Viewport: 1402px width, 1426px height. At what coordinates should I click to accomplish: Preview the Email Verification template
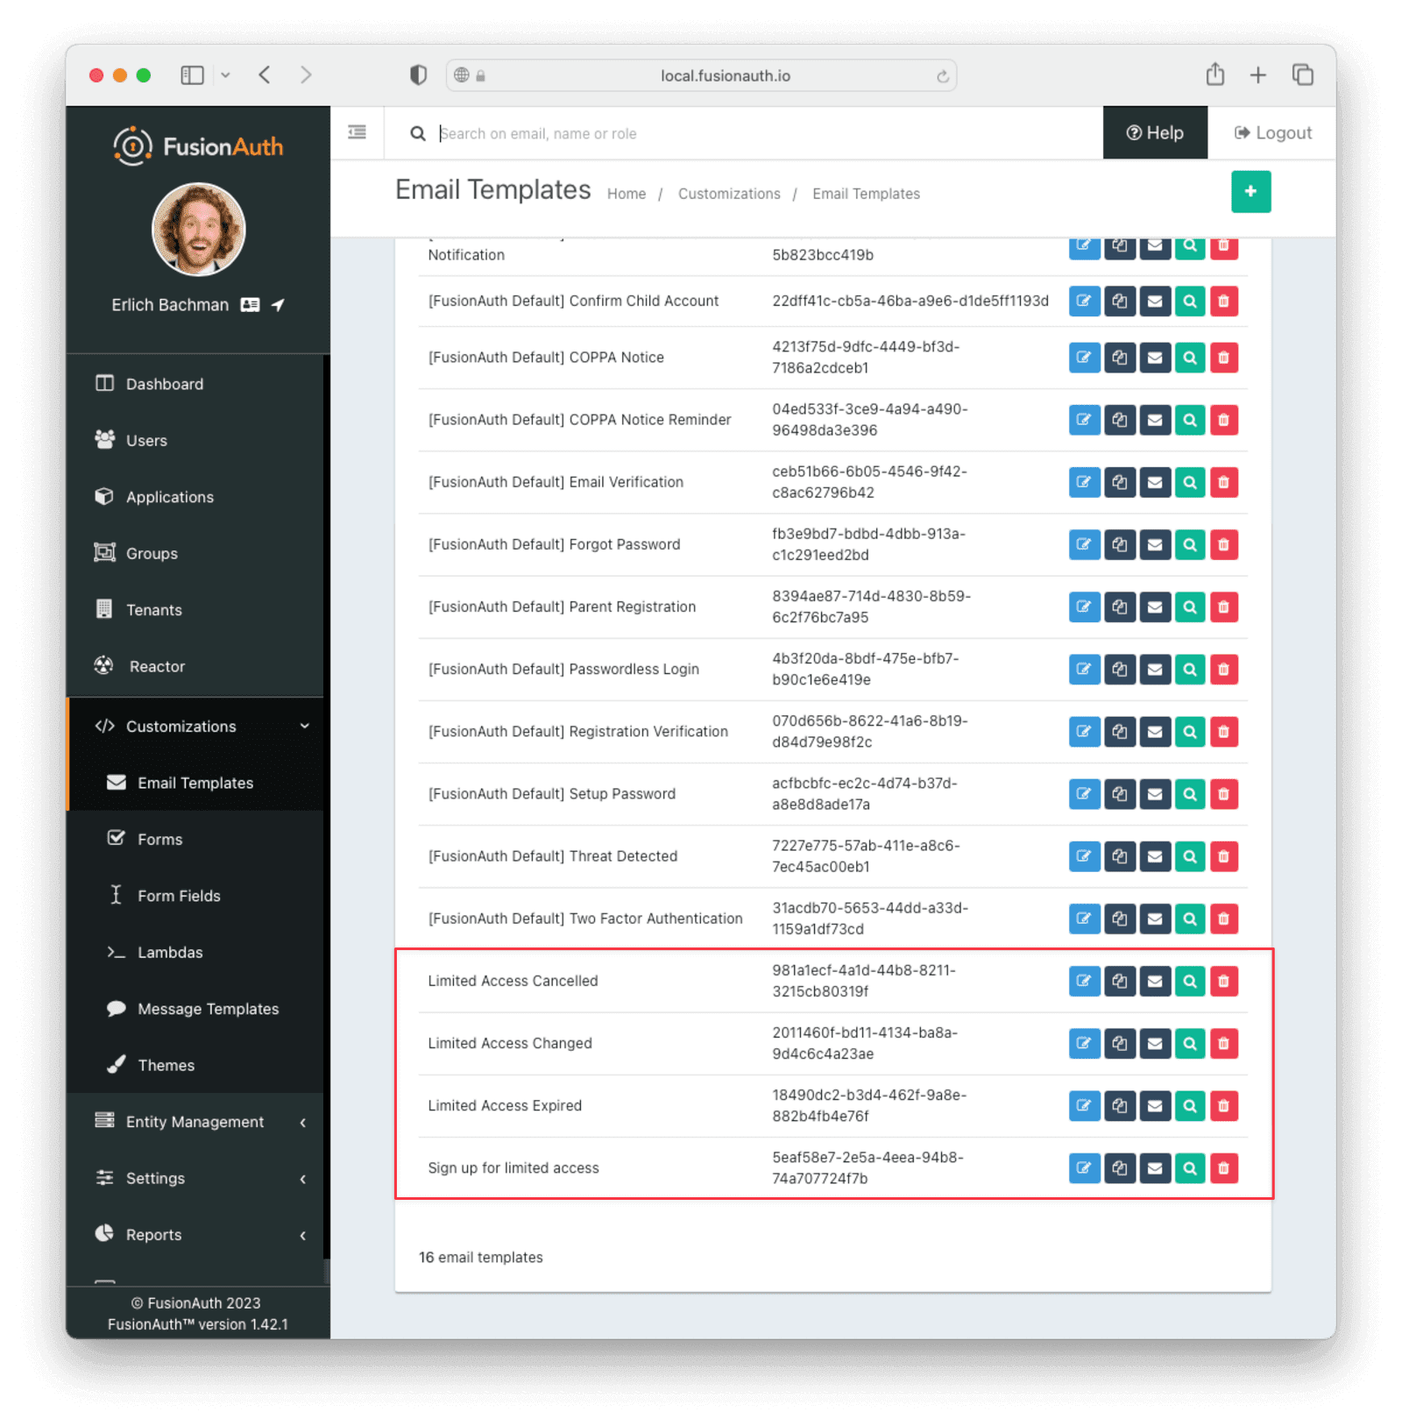[1189, 482]
